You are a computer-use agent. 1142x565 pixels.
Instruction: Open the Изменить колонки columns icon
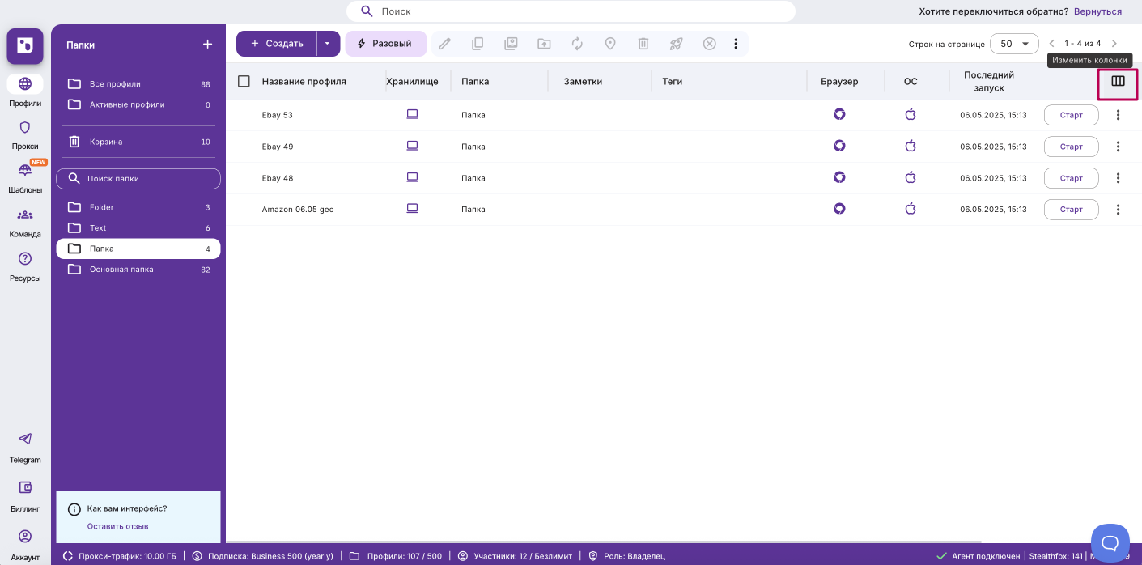(1118, 81)
